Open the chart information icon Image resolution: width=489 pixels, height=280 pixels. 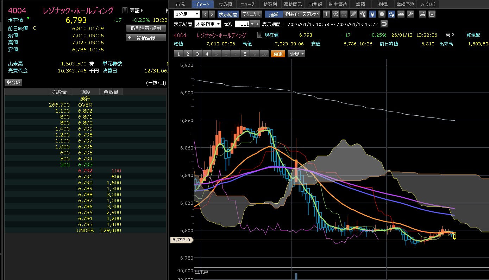click(382, 14)
